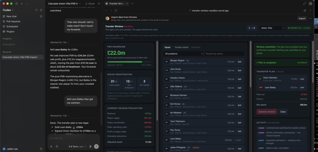Select the Leon Bailey squad row
This screenshot has width=318, height=152.
204,140
